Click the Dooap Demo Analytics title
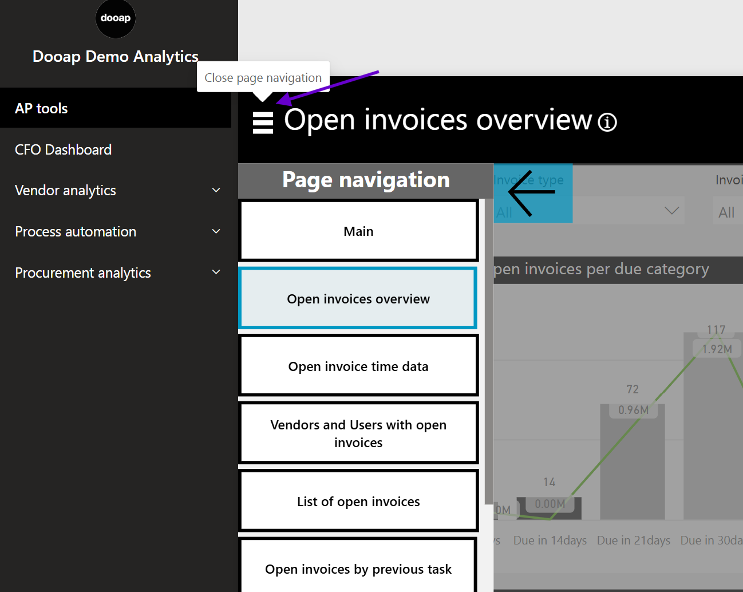The height and width of the screenshot is (592, 743). [x=116, y=56]
